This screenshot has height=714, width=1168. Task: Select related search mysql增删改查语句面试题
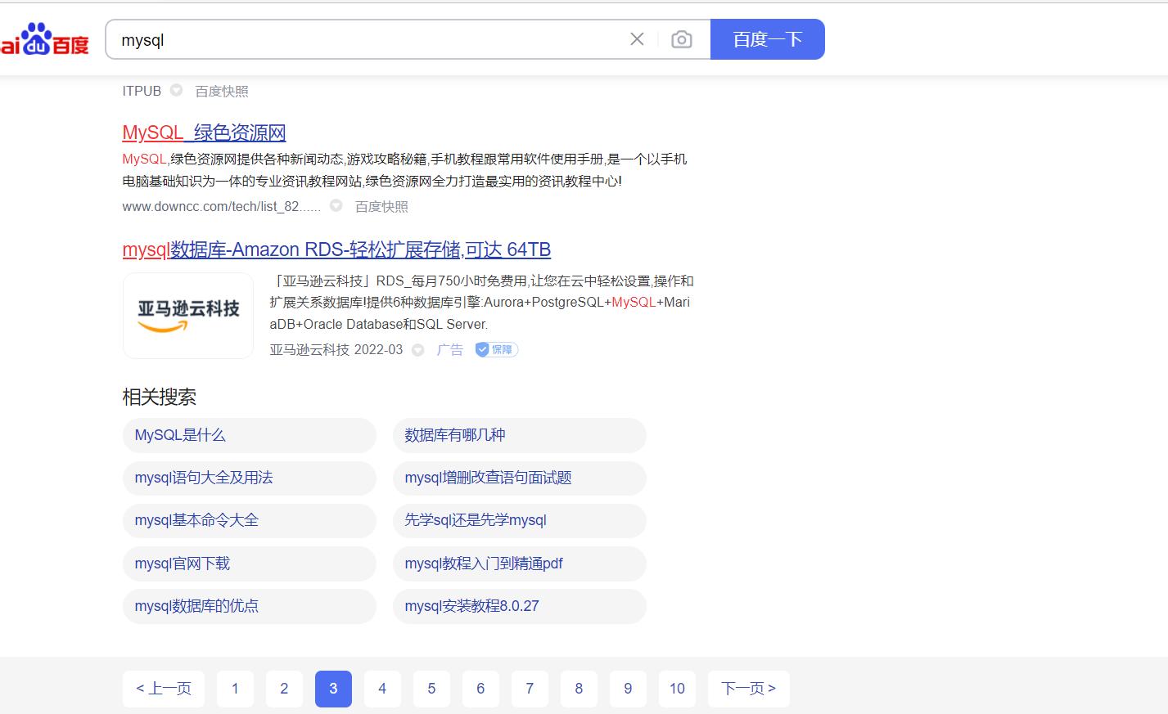pyautogui.click(x=520, y=478)
